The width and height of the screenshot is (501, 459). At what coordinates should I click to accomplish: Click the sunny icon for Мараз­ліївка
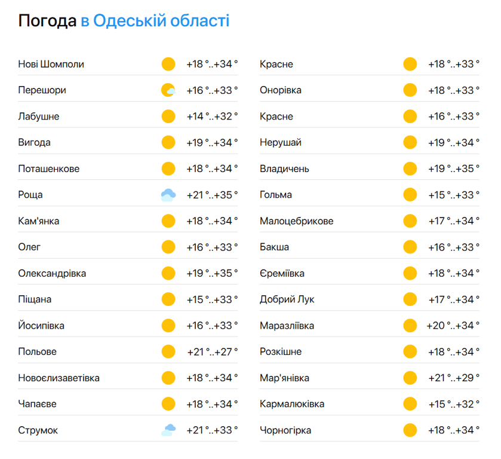[x=410, y=325]
